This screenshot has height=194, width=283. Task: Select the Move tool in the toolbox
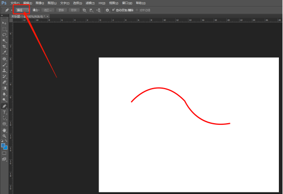click(4, 23)
